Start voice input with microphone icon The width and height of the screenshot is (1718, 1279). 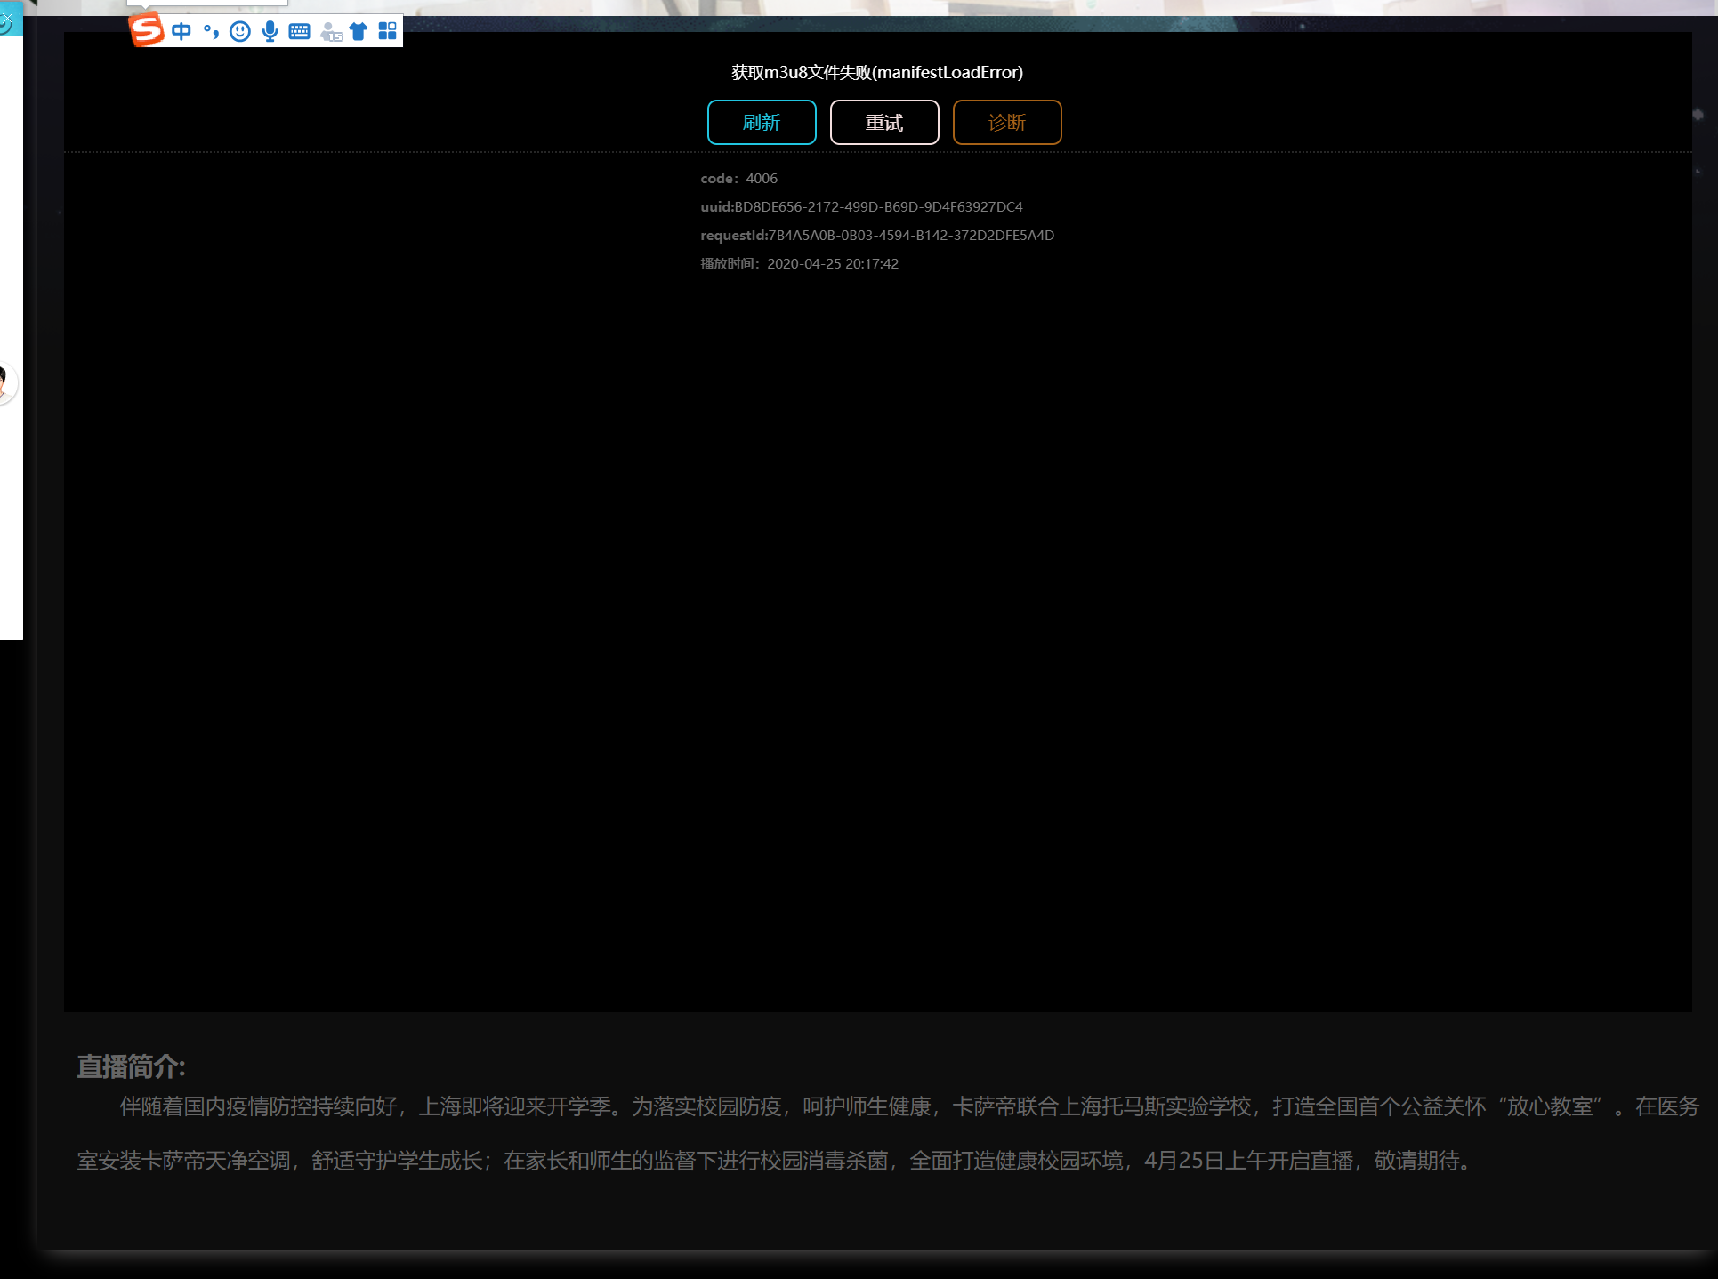[270, 32]
